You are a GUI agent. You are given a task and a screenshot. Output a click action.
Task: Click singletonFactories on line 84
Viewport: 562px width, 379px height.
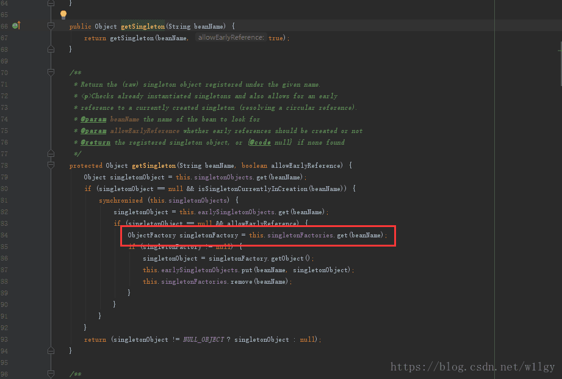pyautogui.click(x=300, y=235)
